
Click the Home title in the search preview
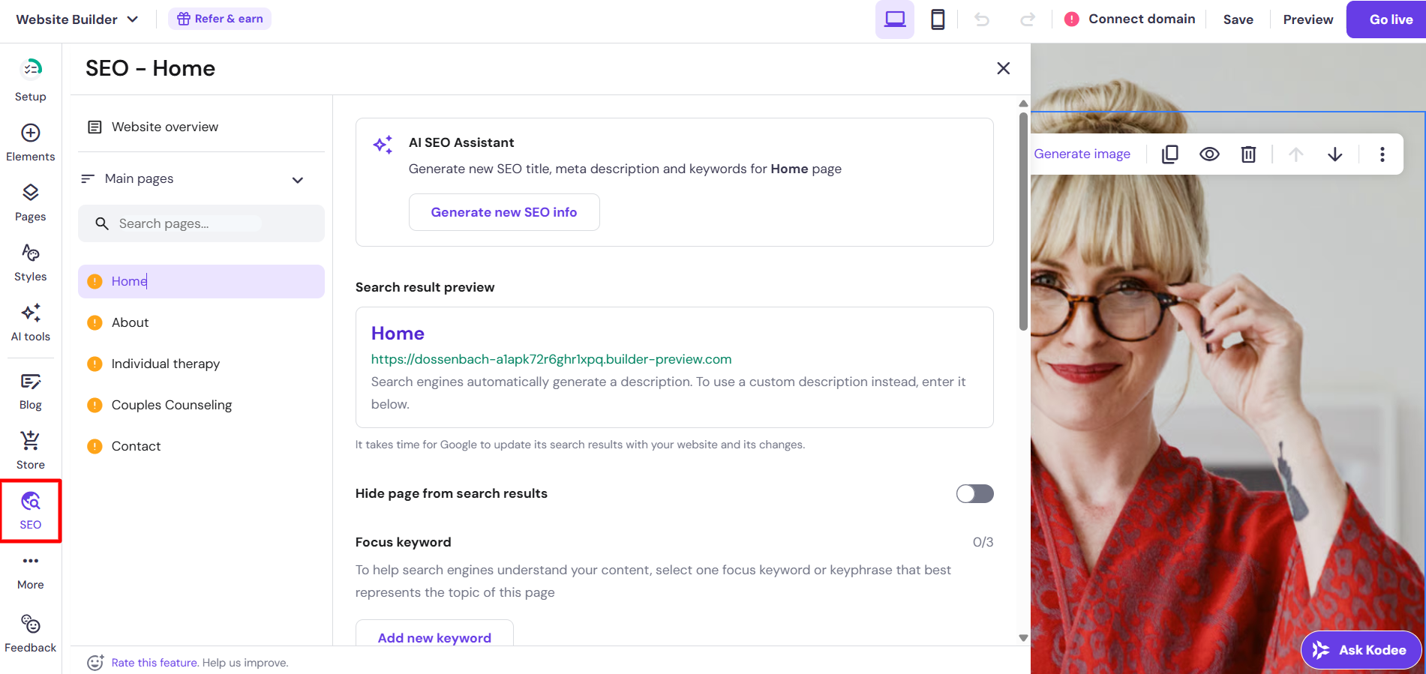point(398,334)
